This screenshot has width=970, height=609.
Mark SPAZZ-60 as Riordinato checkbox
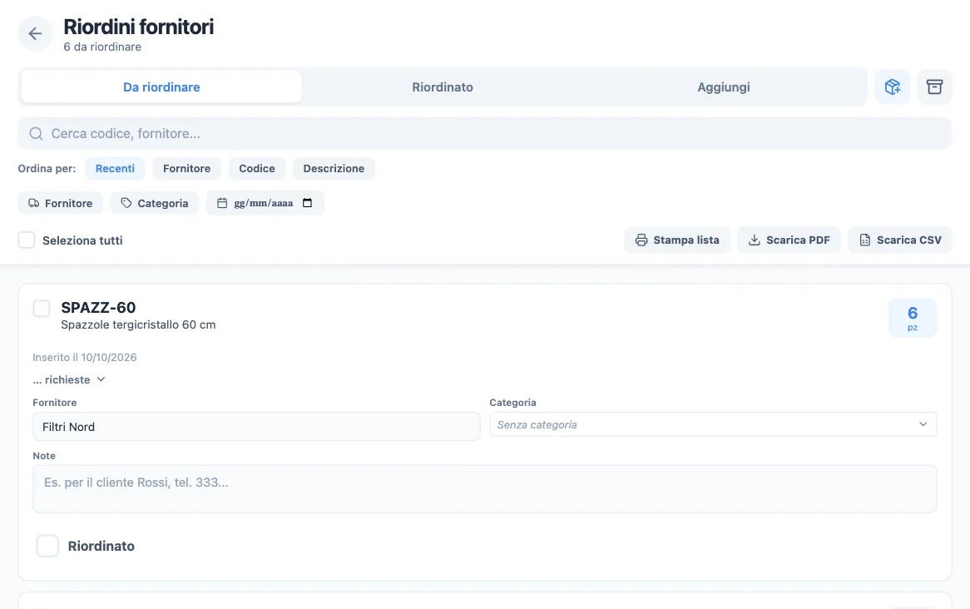pos(47,546)
